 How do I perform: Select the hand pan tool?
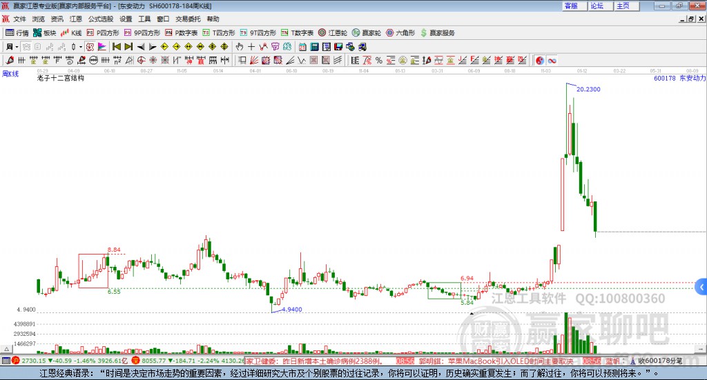click(239, 47)
